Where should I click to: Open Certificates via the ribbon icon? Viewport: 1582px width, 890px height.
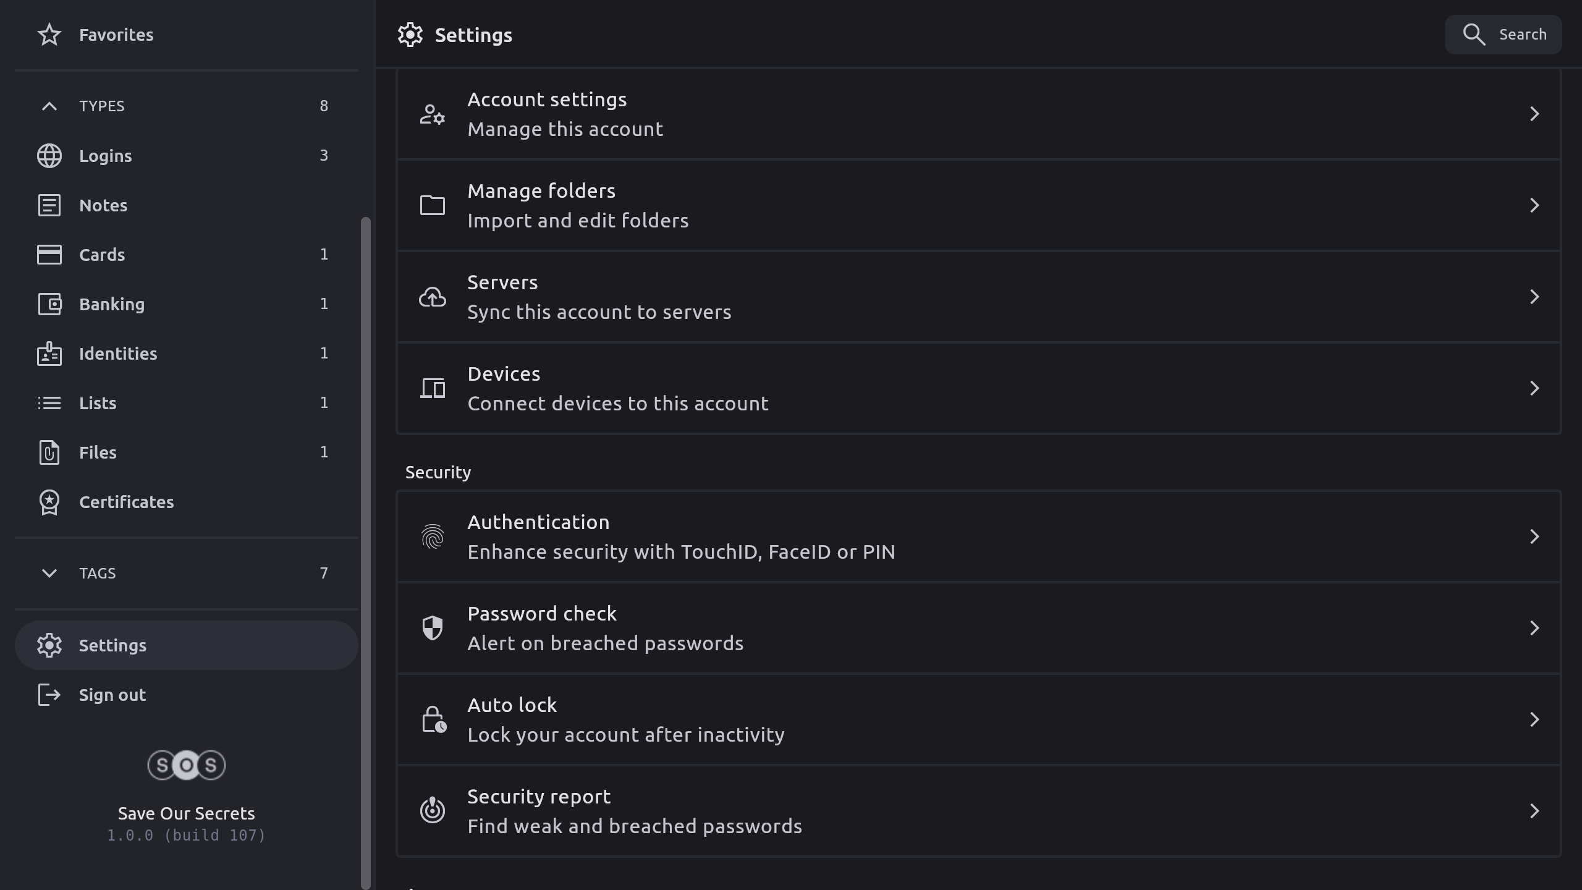[49, 502]
